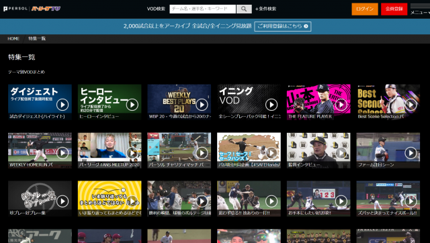Play the パーソル チャリティマッチ play icon
Image resolution: width=430 pixels, height=243 pixels.
coord(202,153)
